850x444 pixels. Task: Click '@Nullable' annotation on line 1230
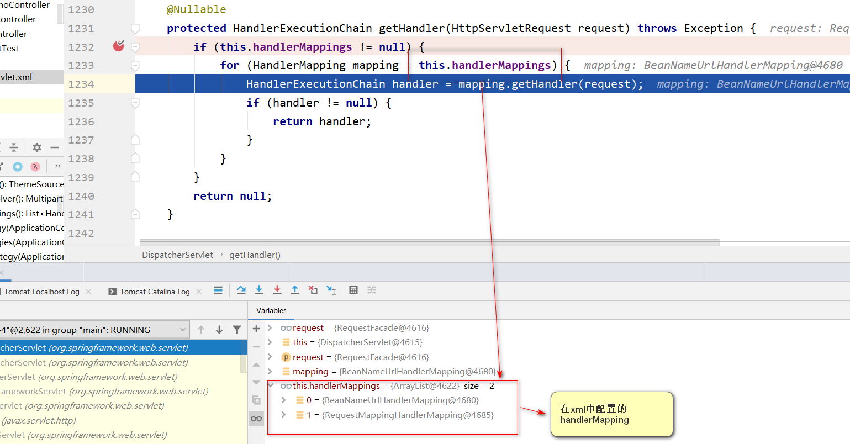click(196, 9)
